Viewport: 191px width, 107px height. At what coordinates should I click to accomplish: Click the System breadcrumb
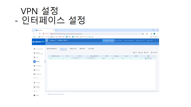point(52,40)
